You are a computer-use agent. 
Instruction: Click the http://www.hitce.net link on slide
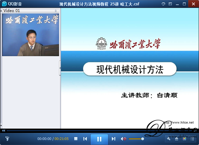pos(178,122)
